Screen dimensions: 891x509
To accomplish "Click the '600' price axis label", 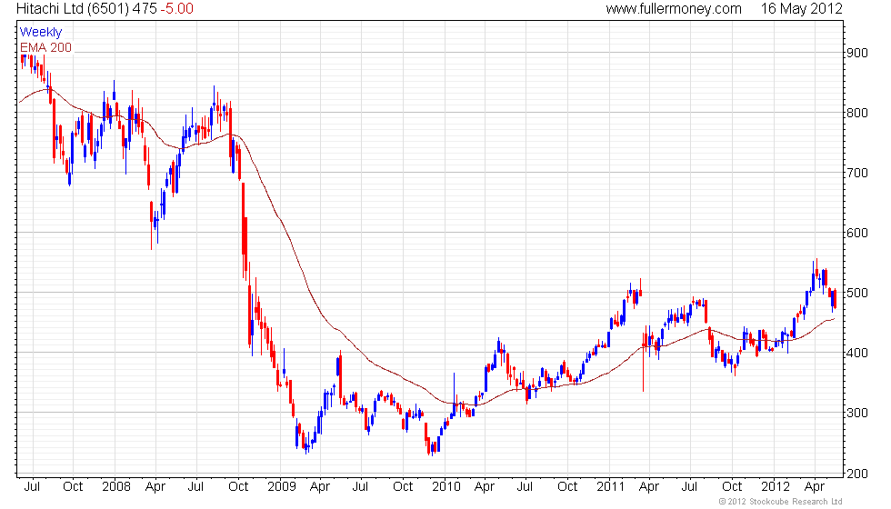I will point(856,233).
